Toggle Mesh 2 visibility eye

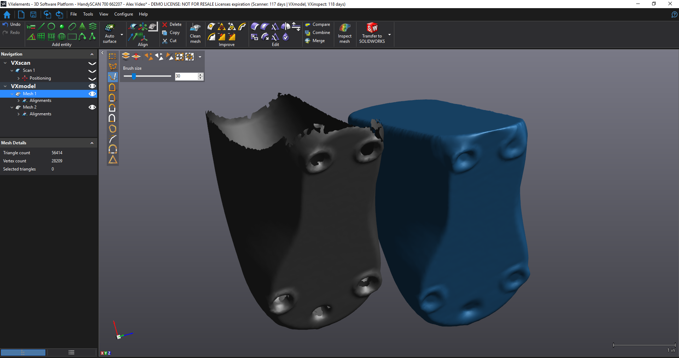pyautogui.click(x=92, y=107)
